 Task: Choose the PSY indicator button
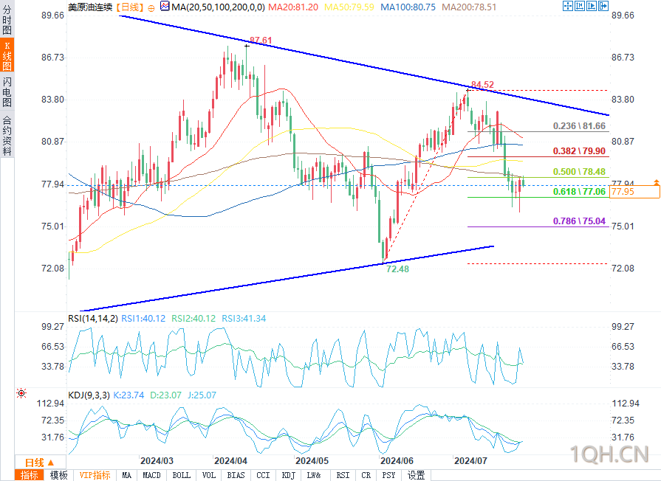click(x=388, y=475)
